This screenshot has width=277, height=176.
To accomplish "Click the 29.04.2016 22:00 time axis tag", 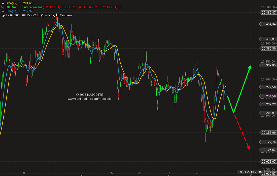I will [x=251, y=172].
